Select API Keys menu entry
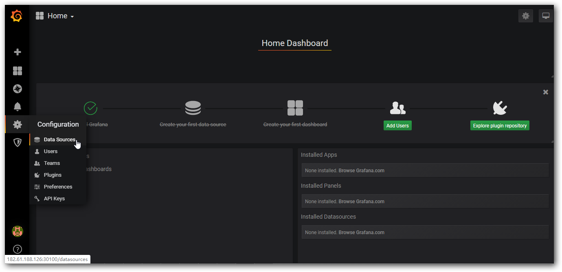 click(x=54, y=199)
